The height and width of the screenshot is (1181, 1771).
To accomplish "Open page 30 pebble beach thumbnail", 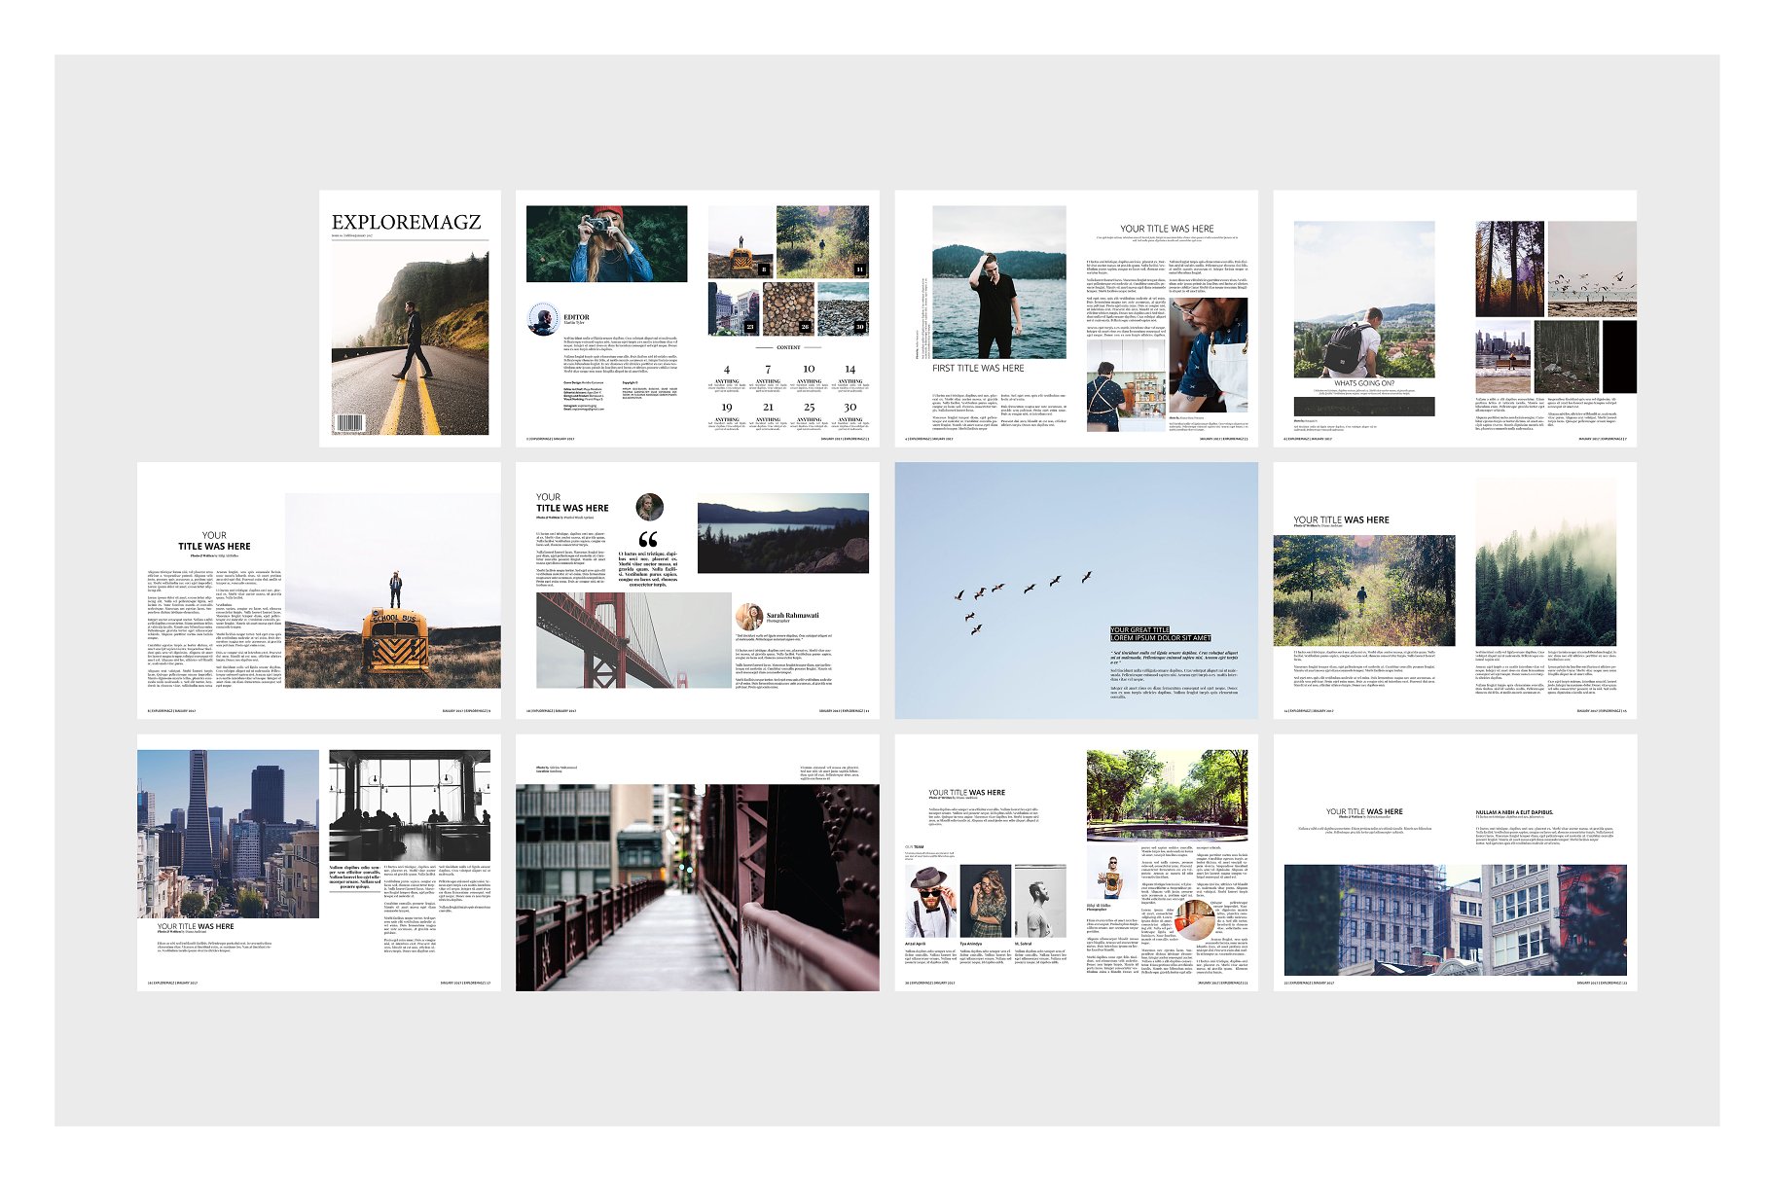I will click(842, 308).
